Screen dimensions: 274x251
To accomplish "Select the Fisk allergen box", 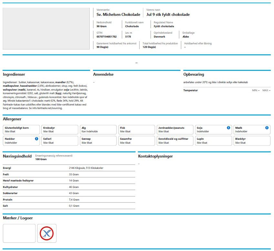I will click(x=137, y=130).
